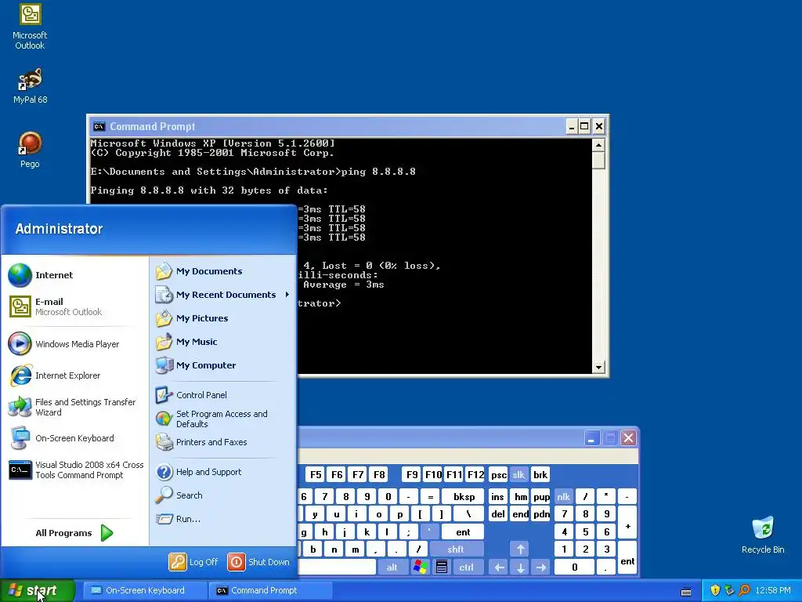Open Help and Support
802x602 pixels.
(x=222, y=471)
